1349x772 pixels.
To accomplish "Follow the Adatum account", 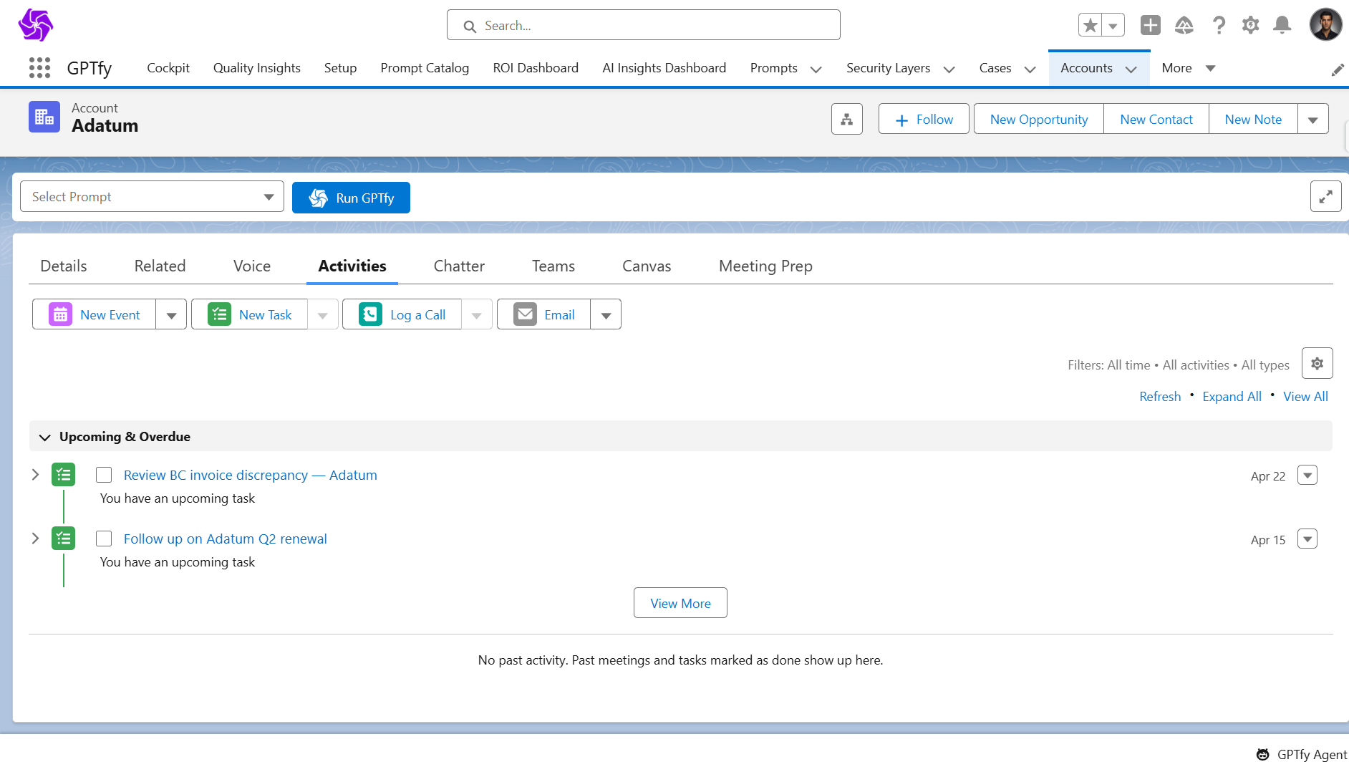I will pyautogui.click(x=924, y=119).
